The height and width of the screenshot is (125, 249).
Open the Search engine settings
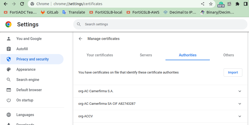tap(28, 80)
